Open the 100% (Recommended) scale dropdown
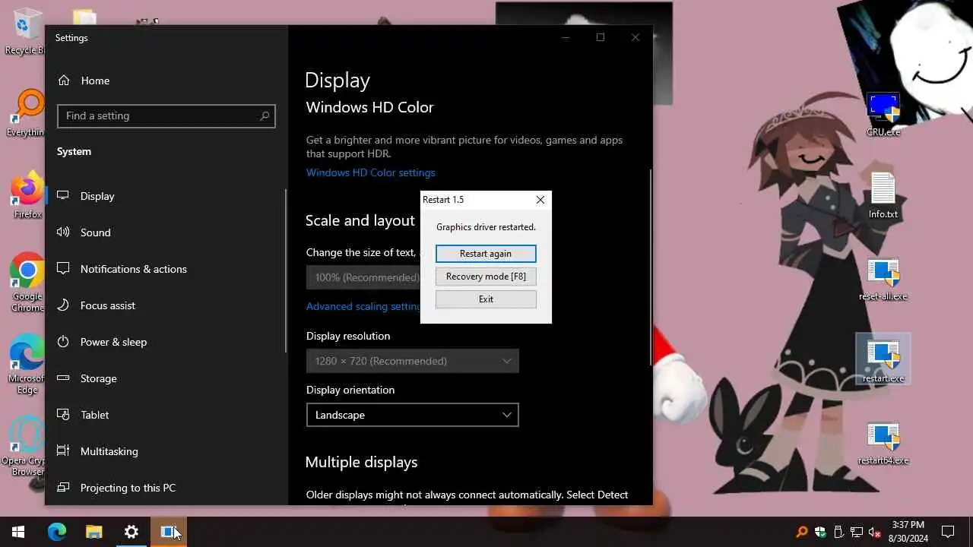Viewport: 973px width, 547px height. click(363, 277)
